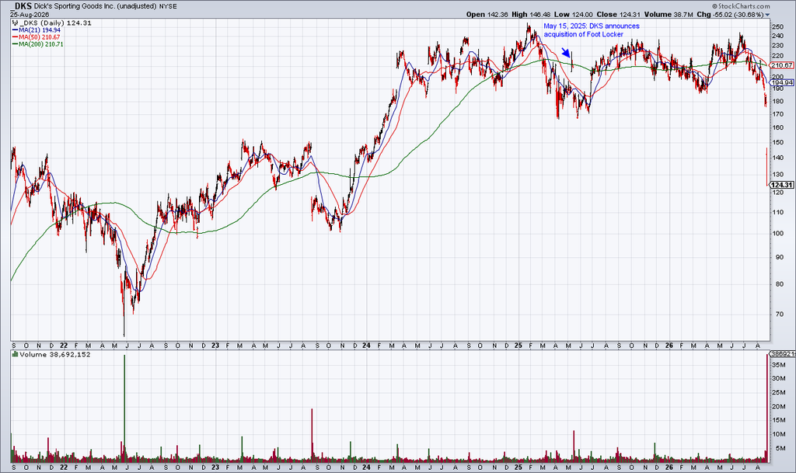Click the blue MA(21) legend line swatch
796x473 pixels.
(15, 30)
